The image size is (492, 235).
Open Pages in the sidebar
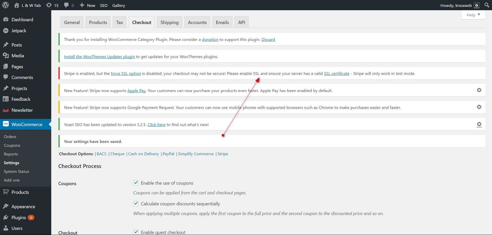coord(17,67)
